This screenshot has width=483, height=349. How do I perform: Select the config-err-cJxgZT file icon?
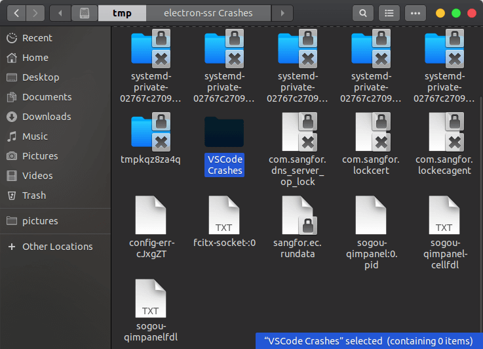[151, 215]
